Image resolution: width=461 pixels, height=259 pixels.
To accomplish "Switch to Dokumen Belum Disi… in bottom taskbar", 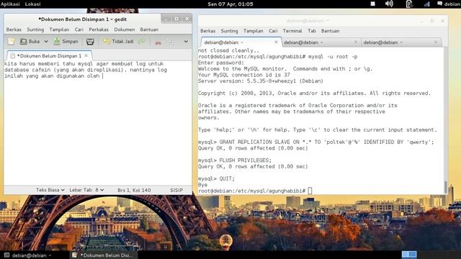I will click(x=103, y=255).
